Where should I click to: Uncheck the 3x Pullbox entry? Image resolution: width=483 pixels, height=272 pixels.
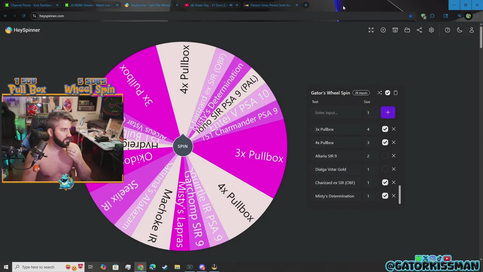click(x=385, y=129)
